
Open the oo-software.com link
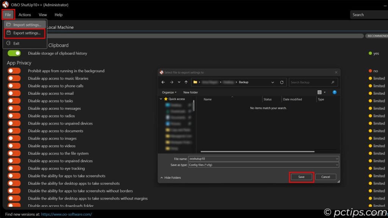[66, 214]
